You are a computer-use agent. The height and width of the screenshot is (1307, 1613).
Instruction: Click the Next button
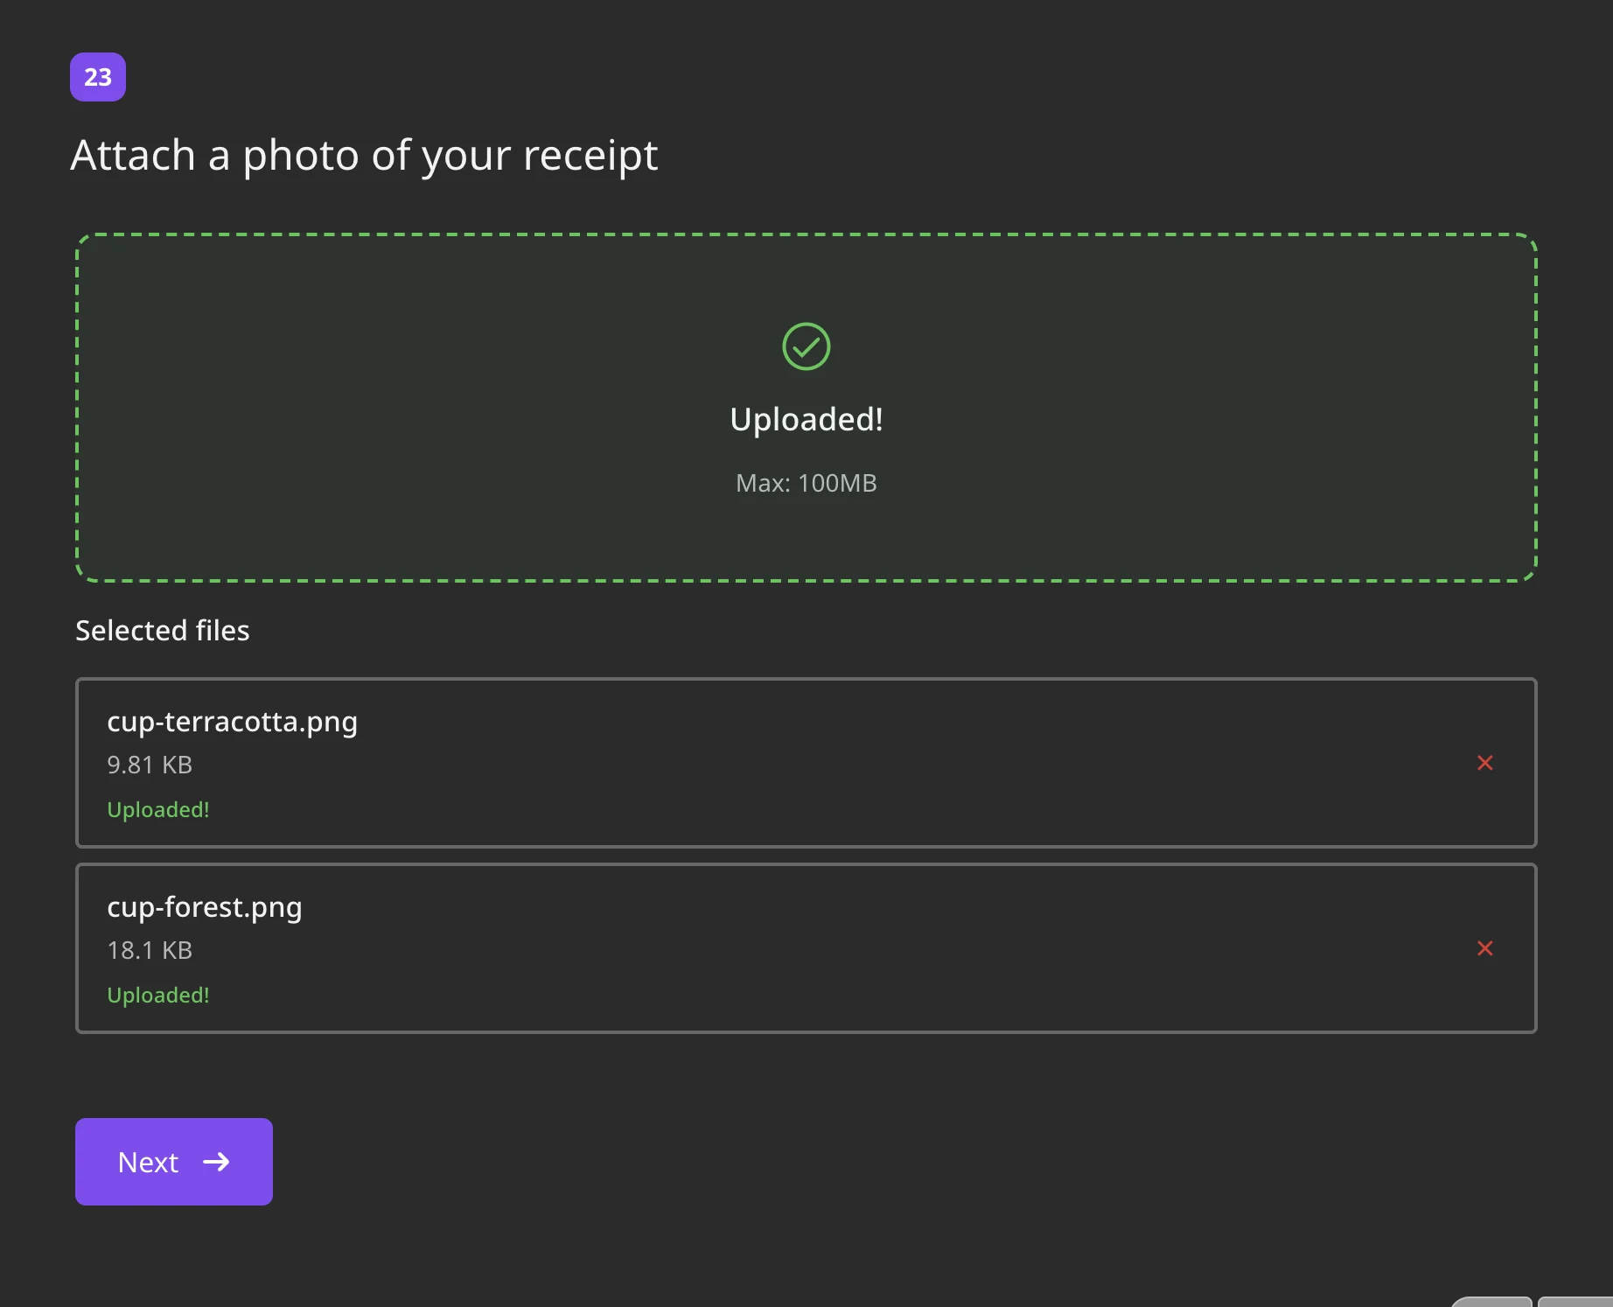174,1162
